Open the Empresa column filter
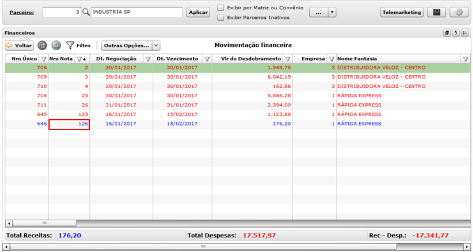This screenshot has height=252, width=473. point(332,59)
